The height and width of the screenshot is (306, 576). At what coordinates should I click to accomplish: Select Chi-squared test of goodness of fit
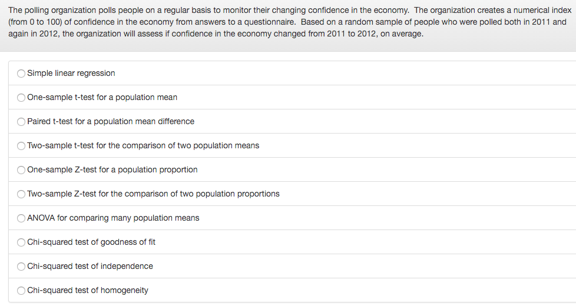(x=21, y=242)
